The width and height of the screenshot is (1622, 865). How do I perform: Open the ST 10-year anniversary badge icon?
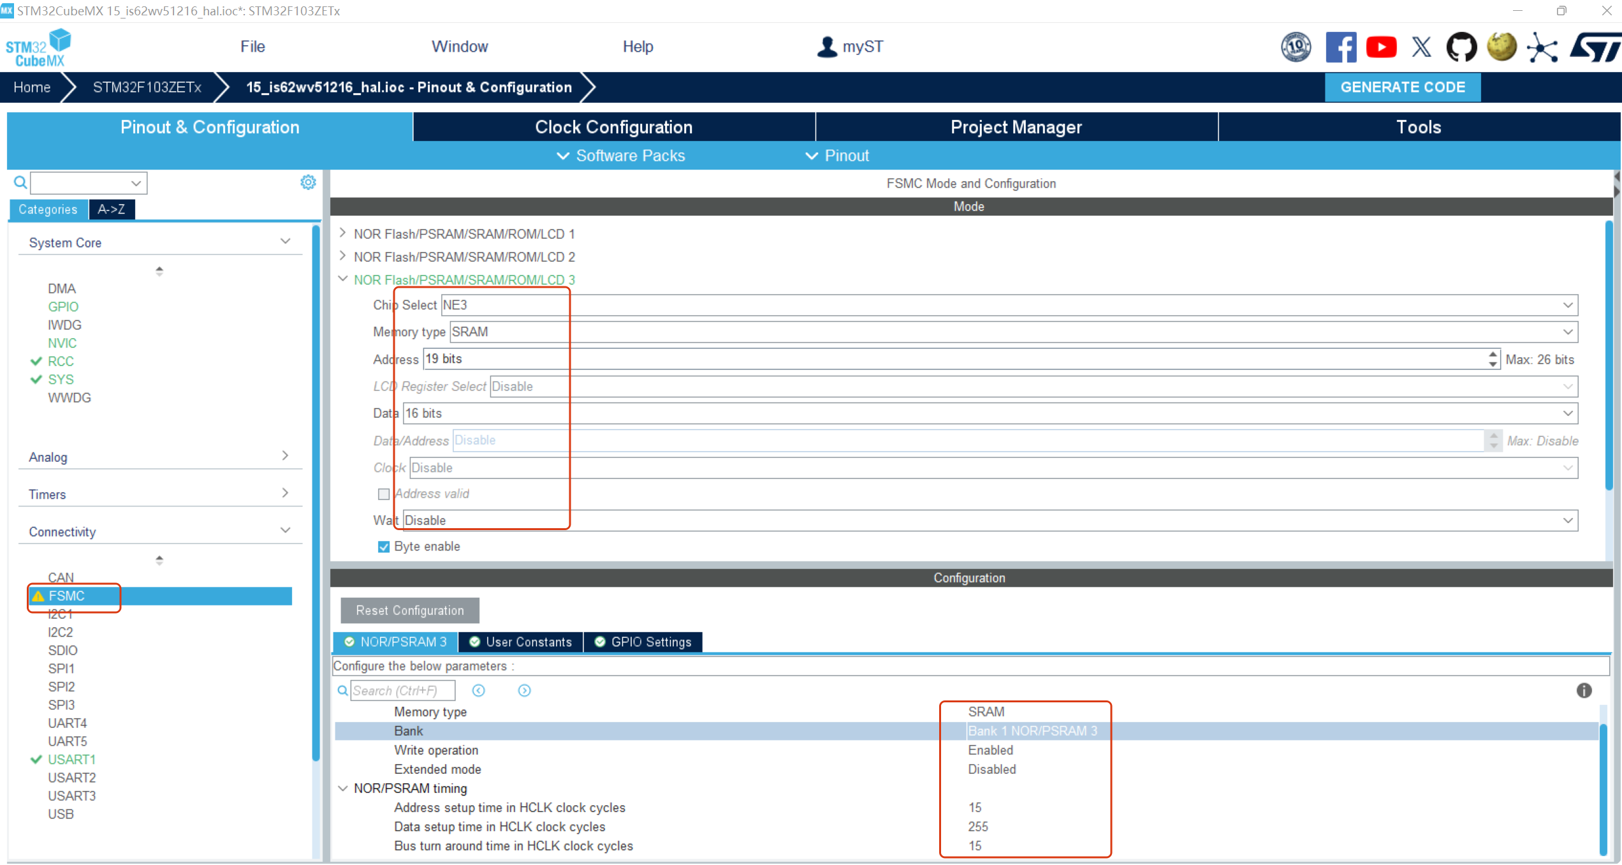(x=1296, y=47)
